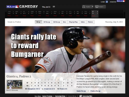Expand the Audio dropdown arrow

(92, 7)
